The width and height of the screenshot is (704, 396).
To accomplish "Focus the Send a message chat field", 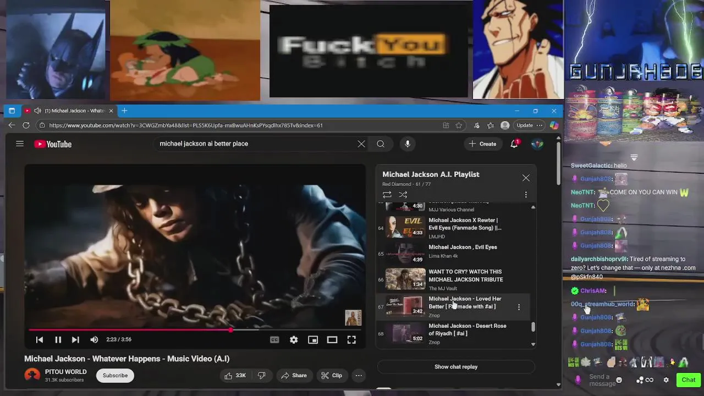I will coord(601,380).
